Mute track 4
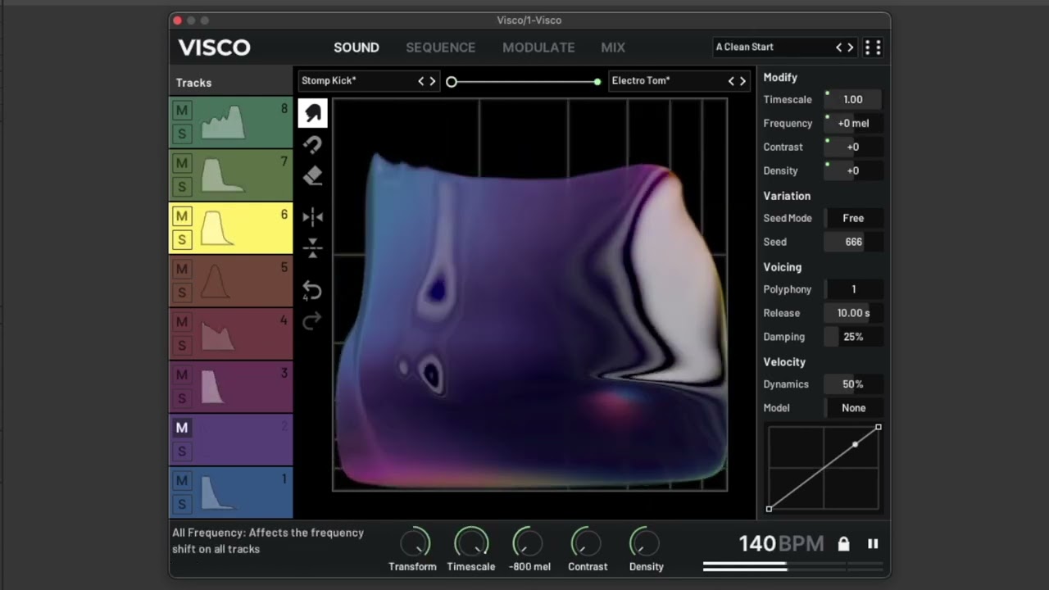Image resolution: width=1049 pixels, height=590 pixels. (x=182, y=322)
